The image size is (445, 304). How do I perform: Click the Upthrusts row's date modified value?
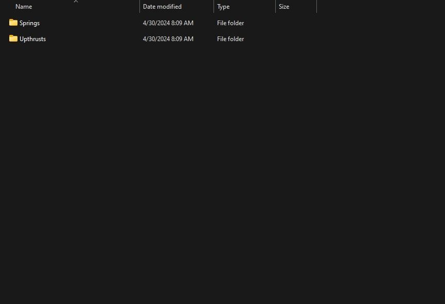tap(168, 39)
